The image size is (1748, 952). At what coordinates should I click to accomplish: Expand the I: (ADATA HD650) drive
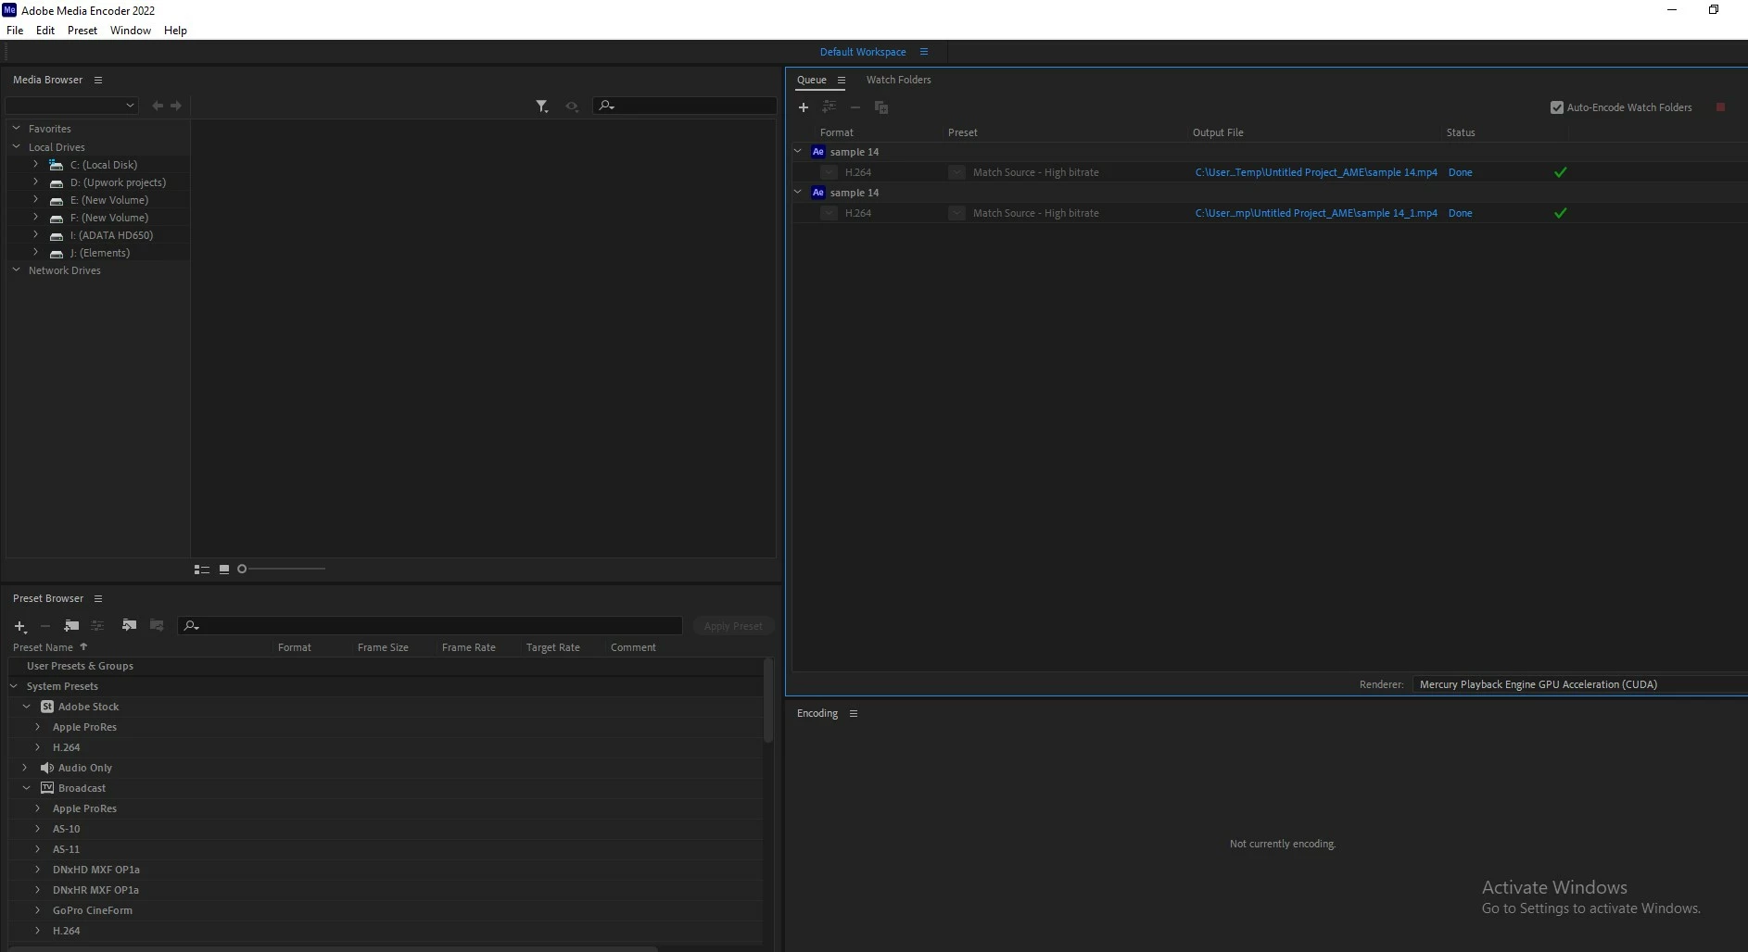tap(36, 235)
